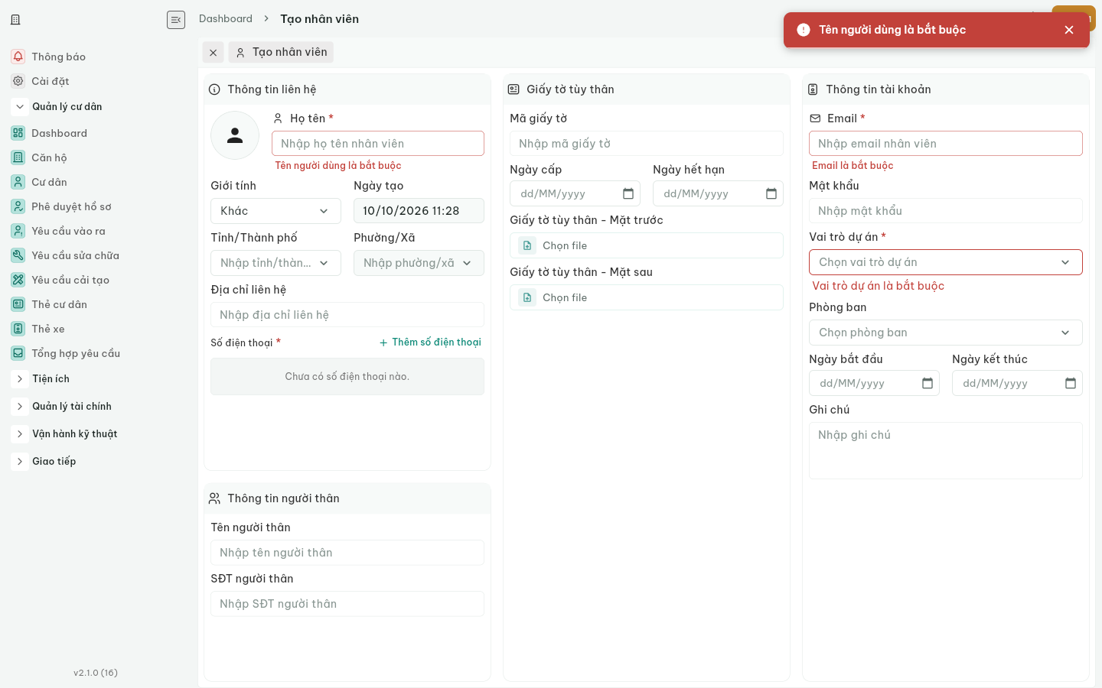This screenshot has width=1102, height=688.
Task: Open calendar for Ngày cấp
Action: (x=628, y=194)
